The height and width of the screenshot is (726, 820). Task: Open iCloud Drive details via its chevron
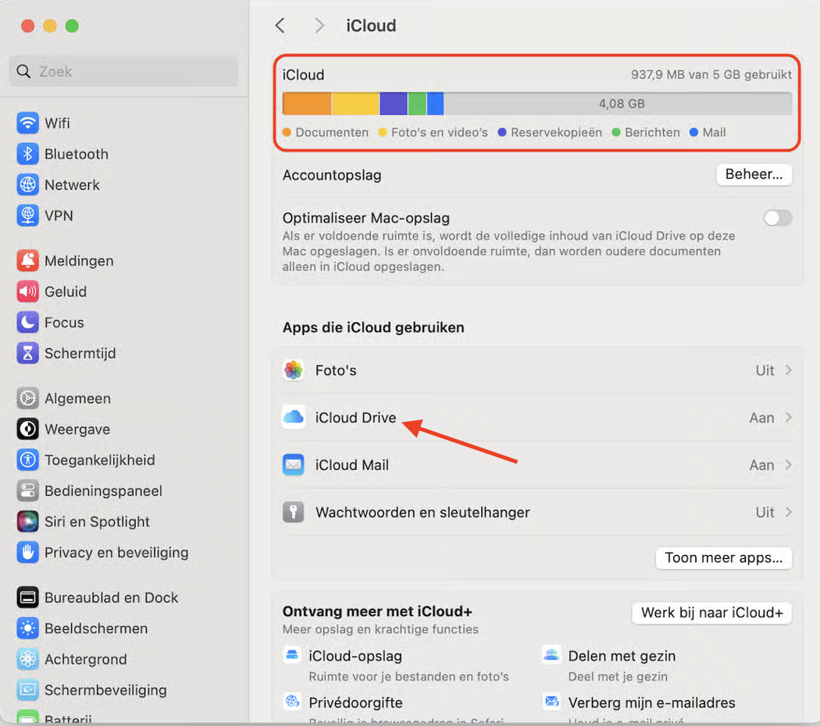[790, 418]
